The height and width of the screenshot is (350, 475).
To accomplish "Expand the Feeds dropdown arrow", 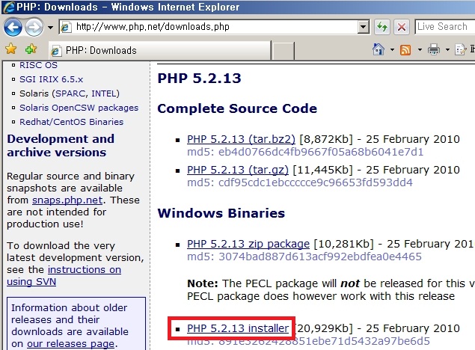I will pos(420,49).
